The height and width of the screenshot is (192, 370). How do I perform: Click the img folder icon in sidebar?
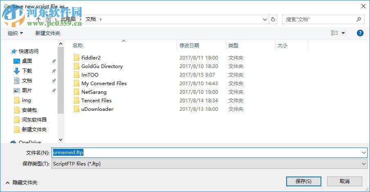[x=17, y=100]
